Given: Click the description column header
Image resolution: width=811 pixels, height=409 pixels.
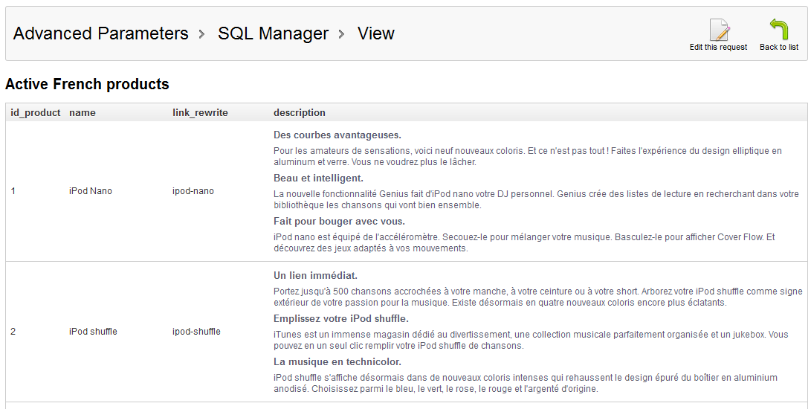Looking at the screenshot, I should (300, 112).
